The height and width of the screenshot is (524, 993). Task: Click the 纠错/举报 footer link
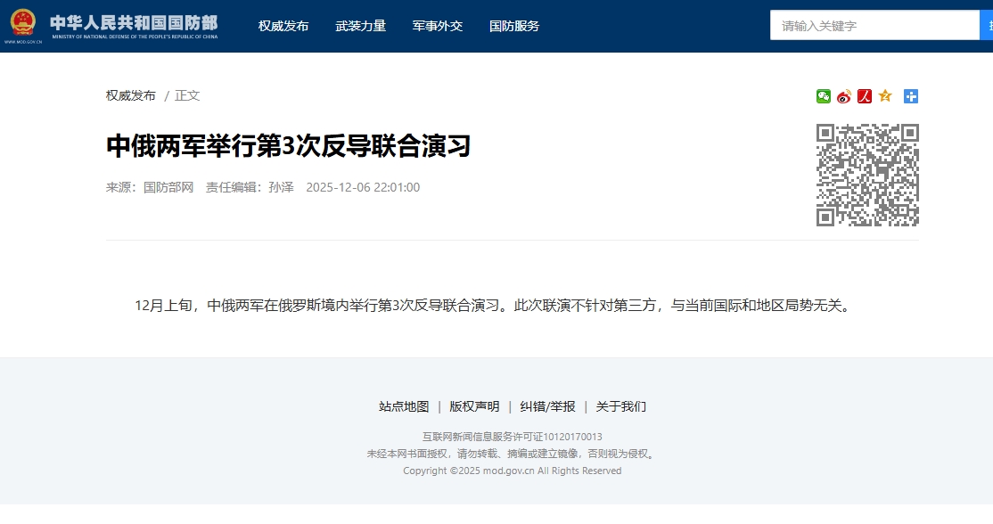pyautogui.click(x=547, y=406)
